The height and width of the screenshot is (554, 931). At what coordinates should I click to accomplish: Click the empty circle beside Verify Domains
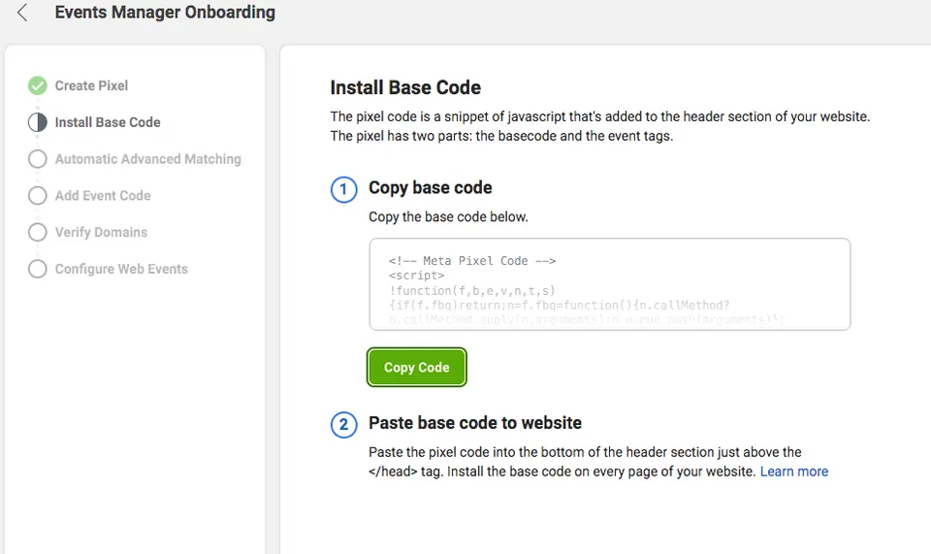click(x=38, y=232)
